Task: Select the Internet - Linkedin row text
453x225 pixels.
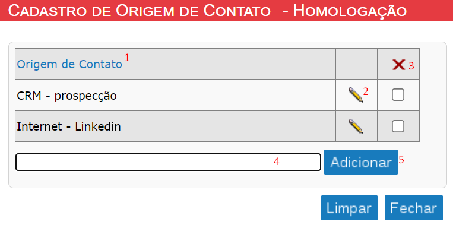Action: [x=69, y=126]
